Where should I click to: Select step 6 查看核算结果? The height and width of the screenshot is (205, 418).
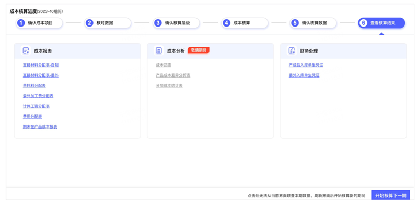pos(381,23)
